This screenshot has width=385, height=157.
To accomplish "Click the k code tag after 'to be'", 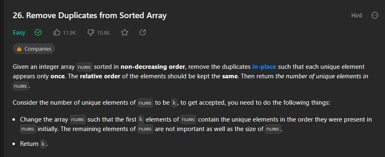I will click(x=174, y=103).
